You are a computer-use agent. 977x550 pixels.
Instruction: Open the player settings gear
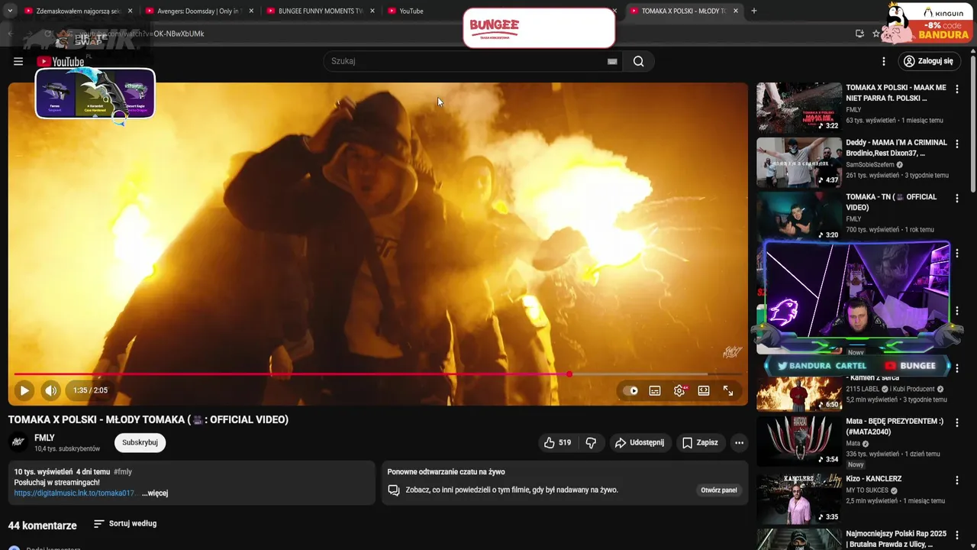679,390
